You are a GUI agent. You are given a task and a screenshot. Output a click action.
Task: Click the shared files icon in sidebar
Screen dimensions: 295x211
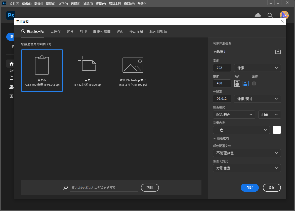[11, 86]
